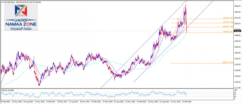The height and width of the screenshot is (104, 242).
Task: Click the 1695.70 price scale label
Action: click(x=237, y=6)
